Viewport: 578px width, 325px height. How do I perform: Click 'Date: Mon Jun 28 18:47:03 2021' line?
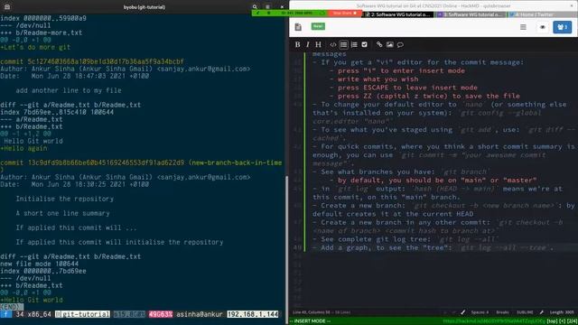point(74,76)
